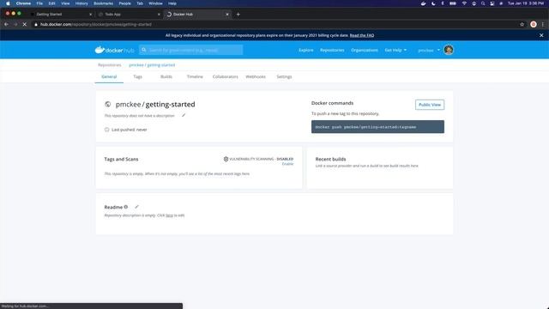549x309 pixels.
Task: Dismiss the legacy plans banner
Action: (541, 35)
